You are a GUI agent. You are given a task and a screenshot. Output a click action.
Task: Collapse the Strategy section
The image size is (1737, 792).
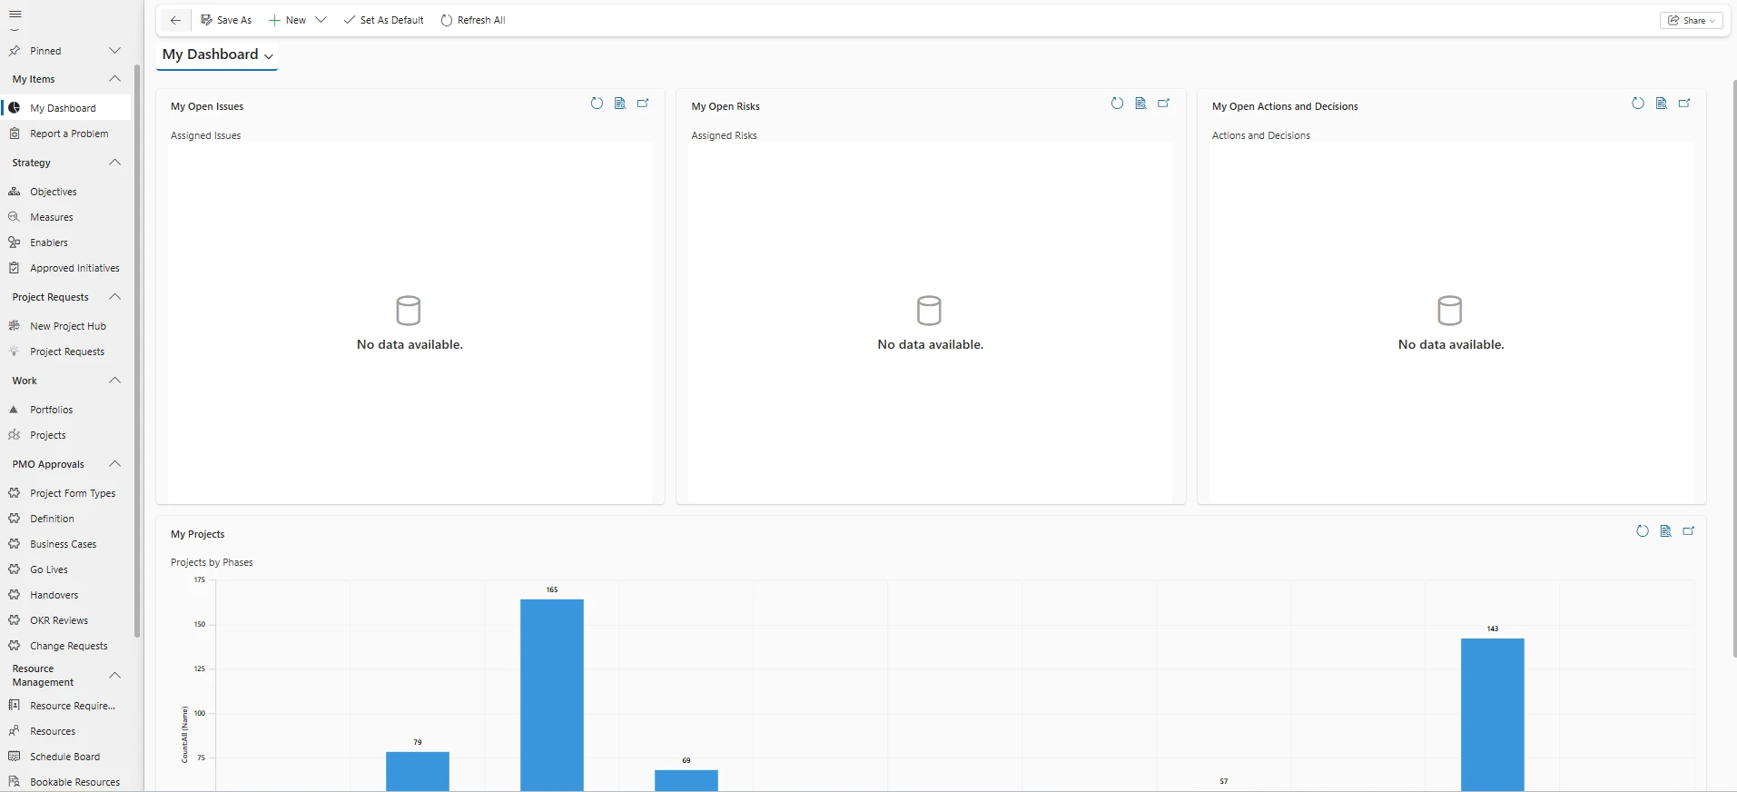114,163
